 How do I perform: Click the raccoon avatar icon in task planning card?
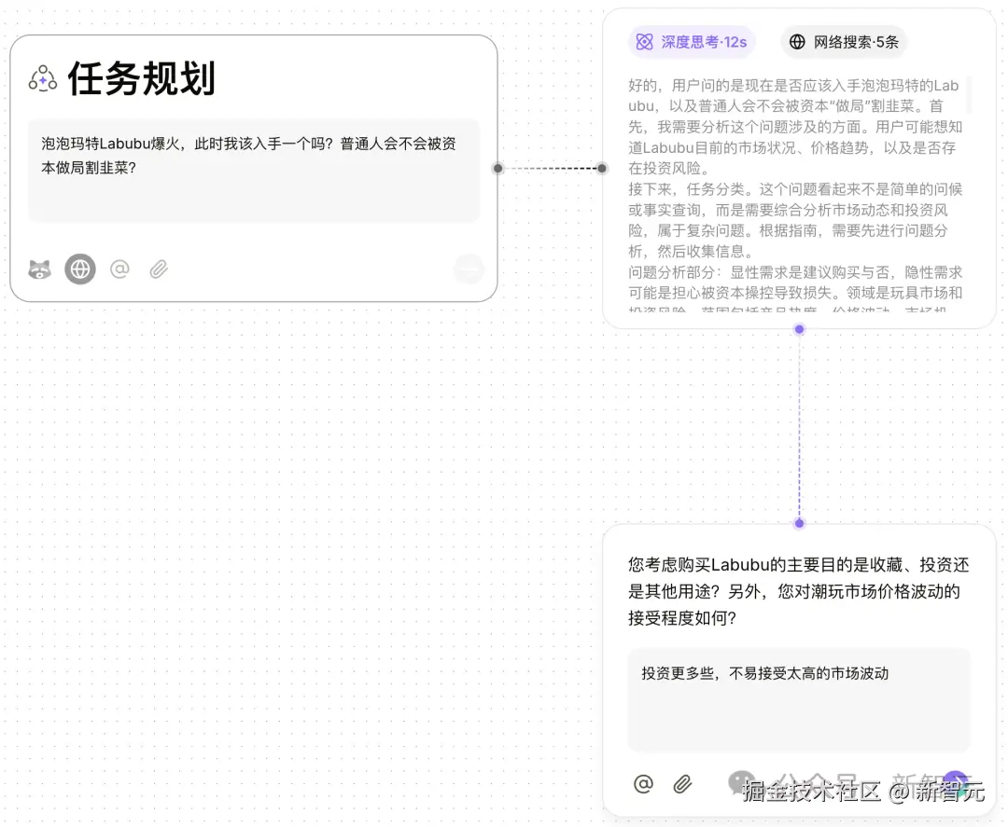pos(40,269)
